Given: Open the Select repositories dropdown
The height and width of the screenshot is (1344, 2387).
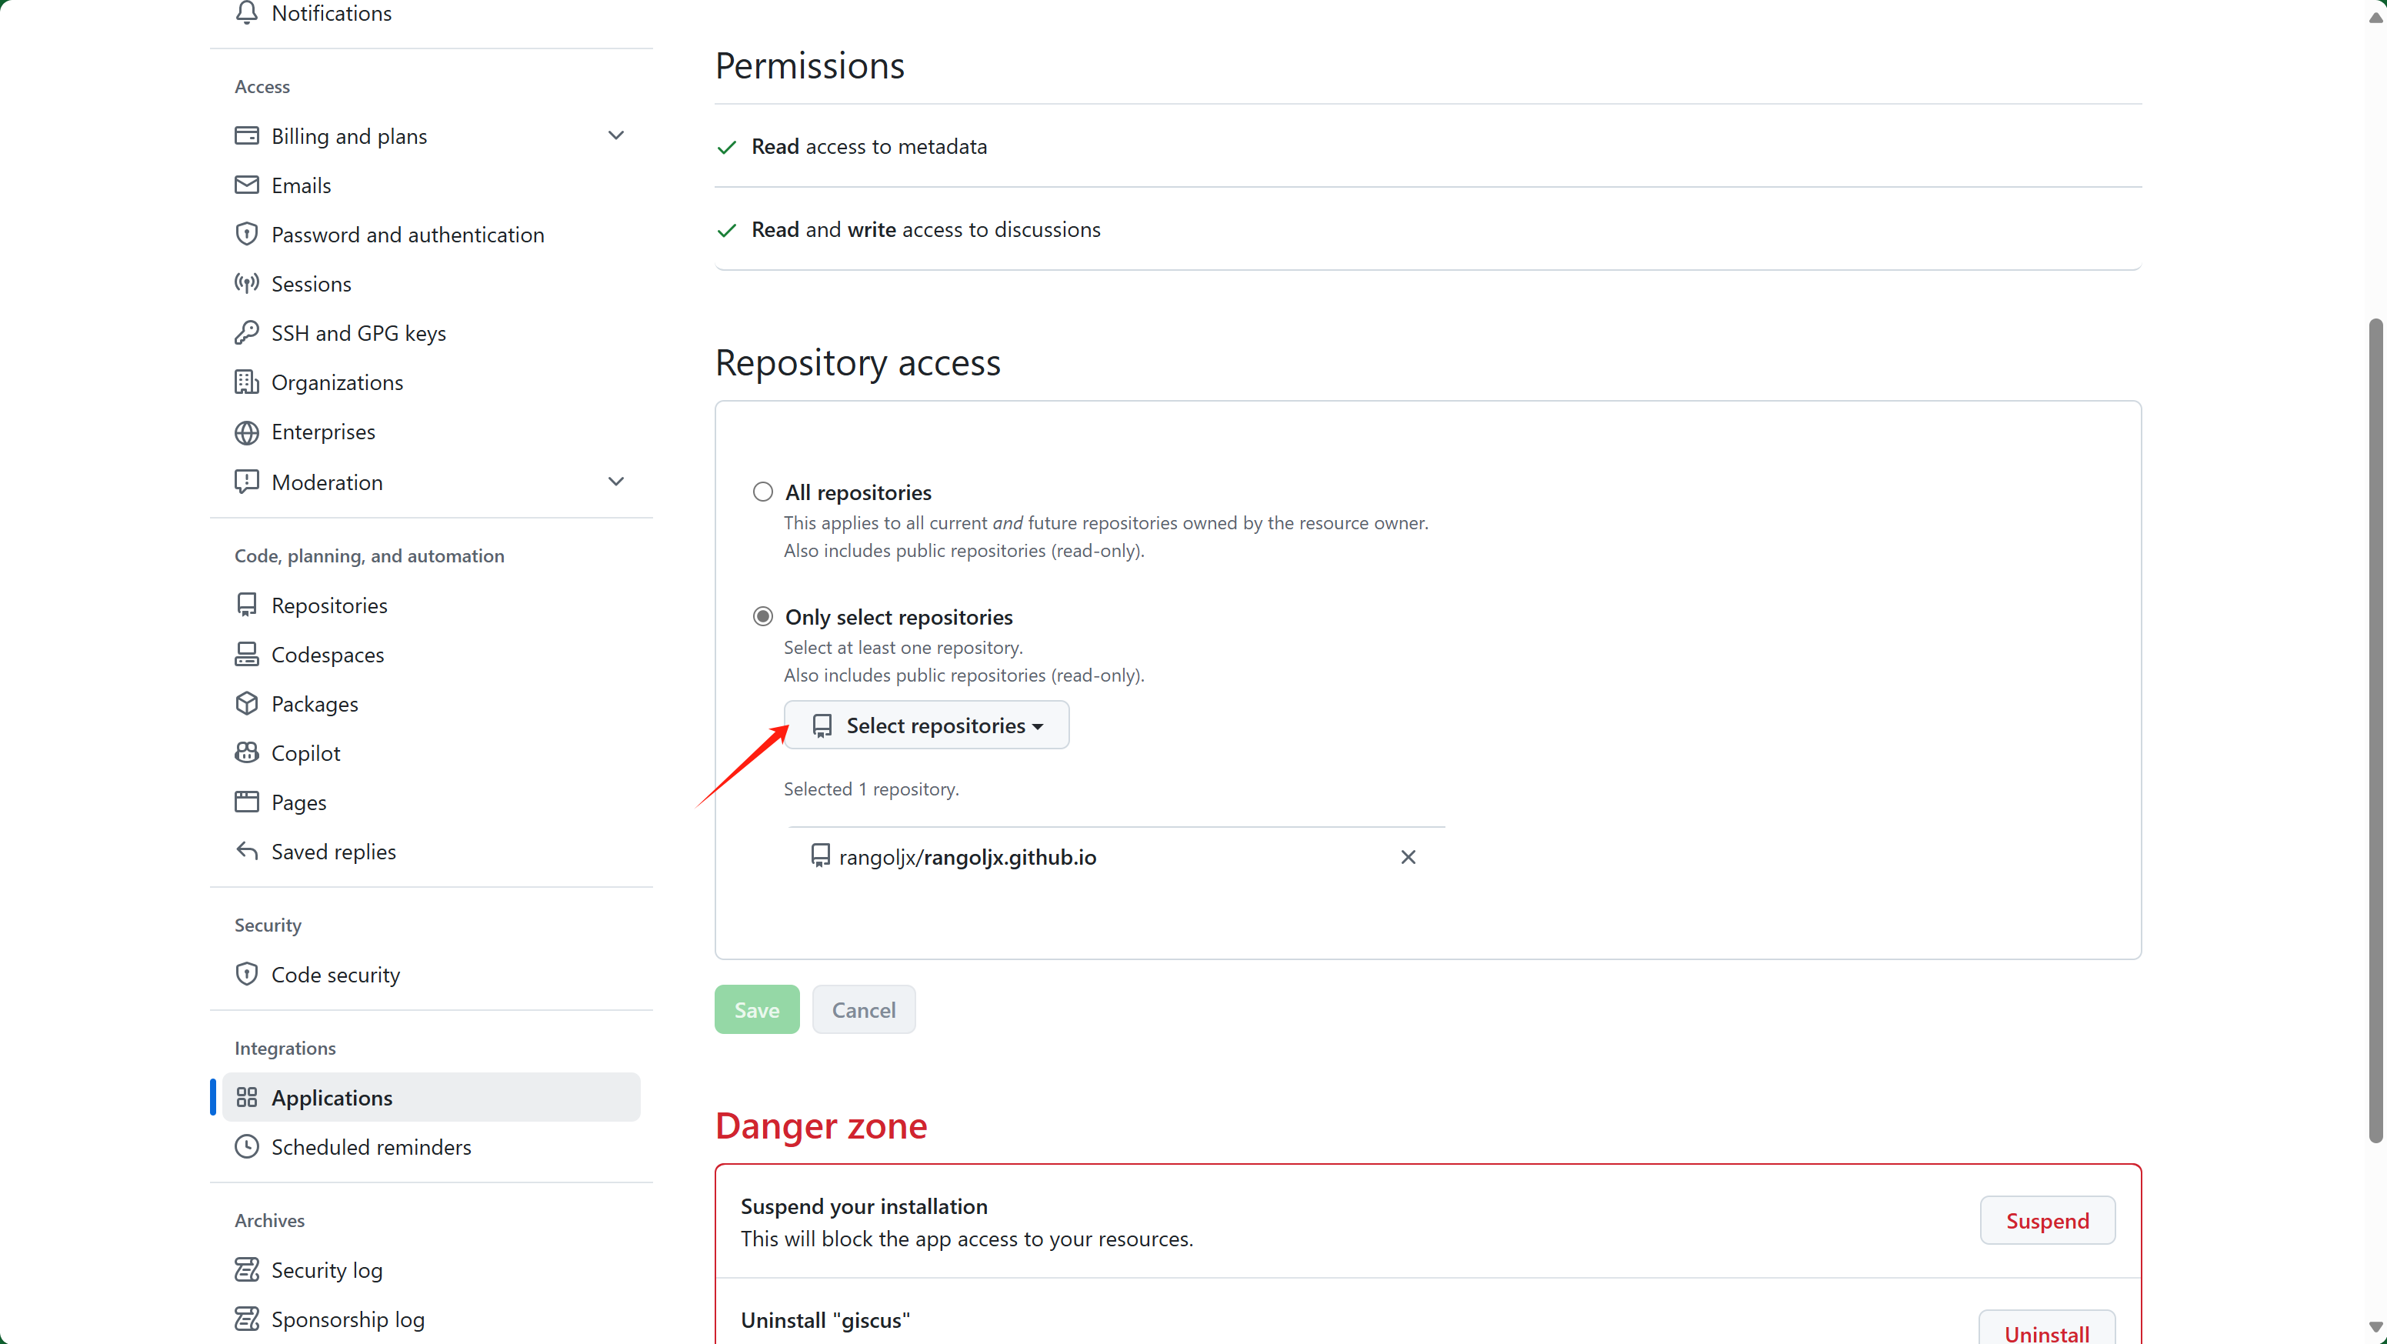Looking at the screenshot, I should (x=927, y=725).
